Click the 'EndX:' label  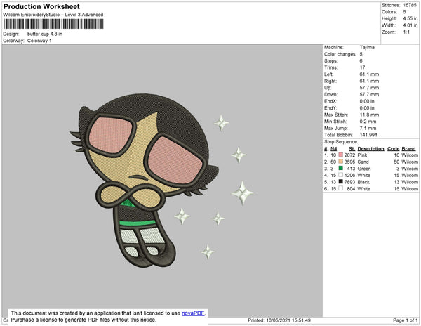coord(330,101)
